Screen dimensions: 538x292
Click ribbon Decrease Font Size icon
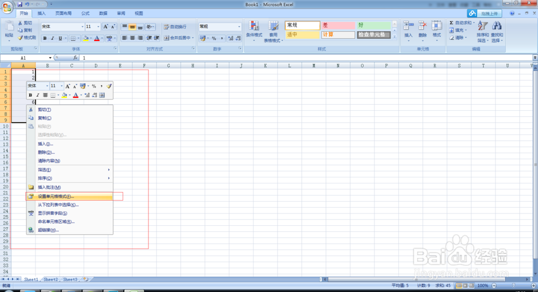pos(113,26)
